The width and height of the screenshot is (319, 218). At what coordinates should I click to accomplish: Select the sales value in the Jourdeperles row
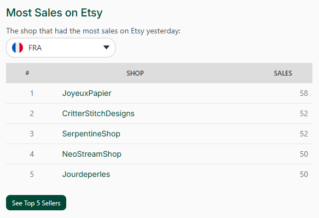click(x=304, y=174)
